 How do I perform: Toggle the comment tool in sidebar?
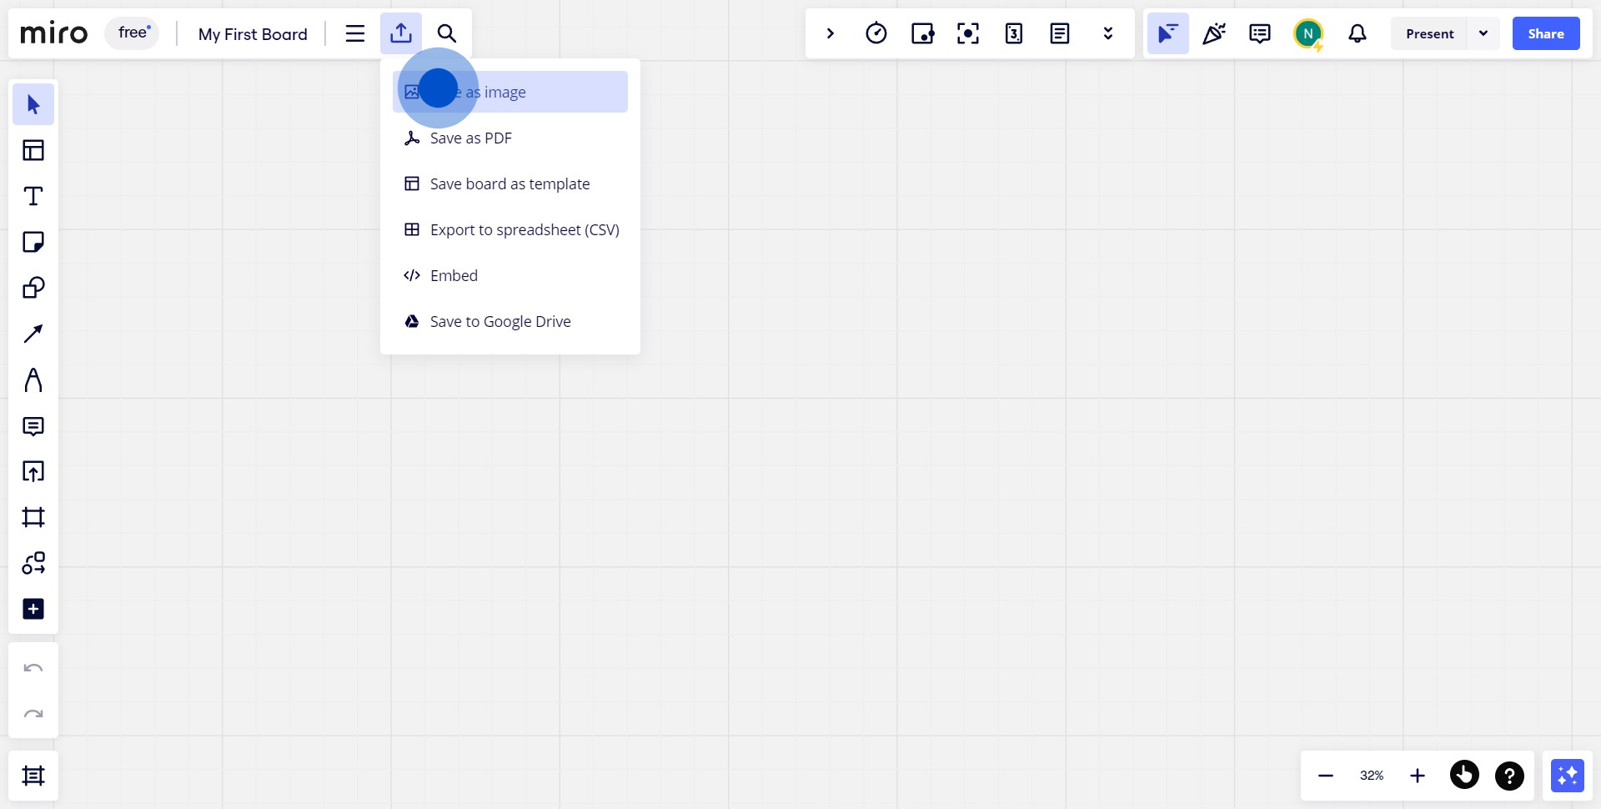33,426
